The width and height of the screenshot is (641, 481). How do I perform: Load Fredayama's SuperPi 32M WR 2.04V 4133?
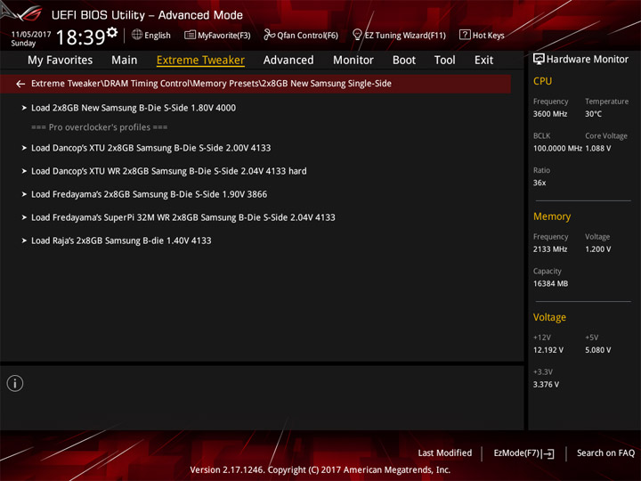(183, 217)
